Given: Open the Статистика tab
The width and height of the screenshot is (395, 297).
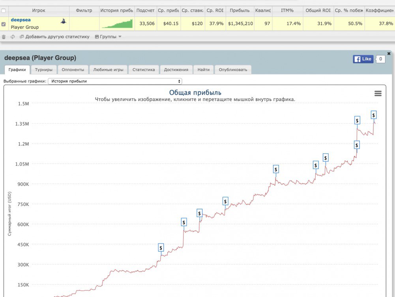Looking at the screenshot, I should point(143,70).
